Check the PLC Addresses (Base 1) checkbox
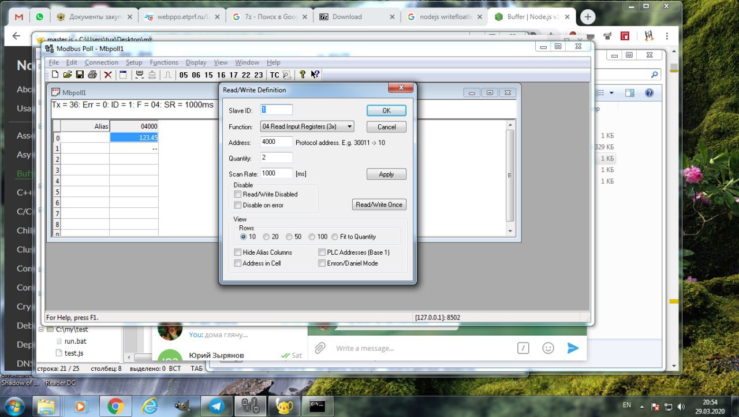This screenshot has width=739, height=417. pos(322,252)
